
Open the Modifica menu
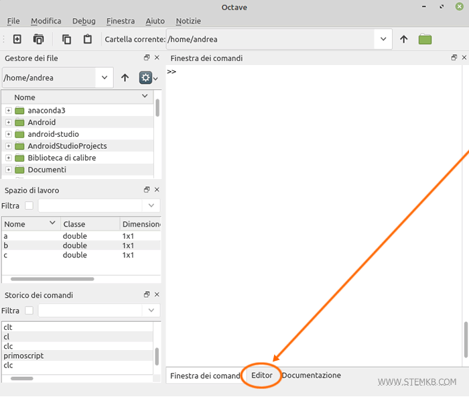click(46, 21)
